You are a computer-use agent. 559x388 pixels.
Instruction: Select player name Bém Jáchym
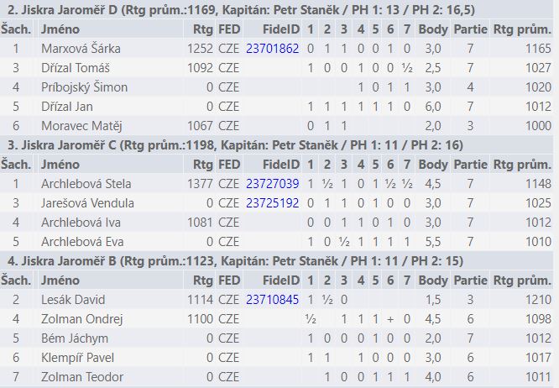click(75, 338)
